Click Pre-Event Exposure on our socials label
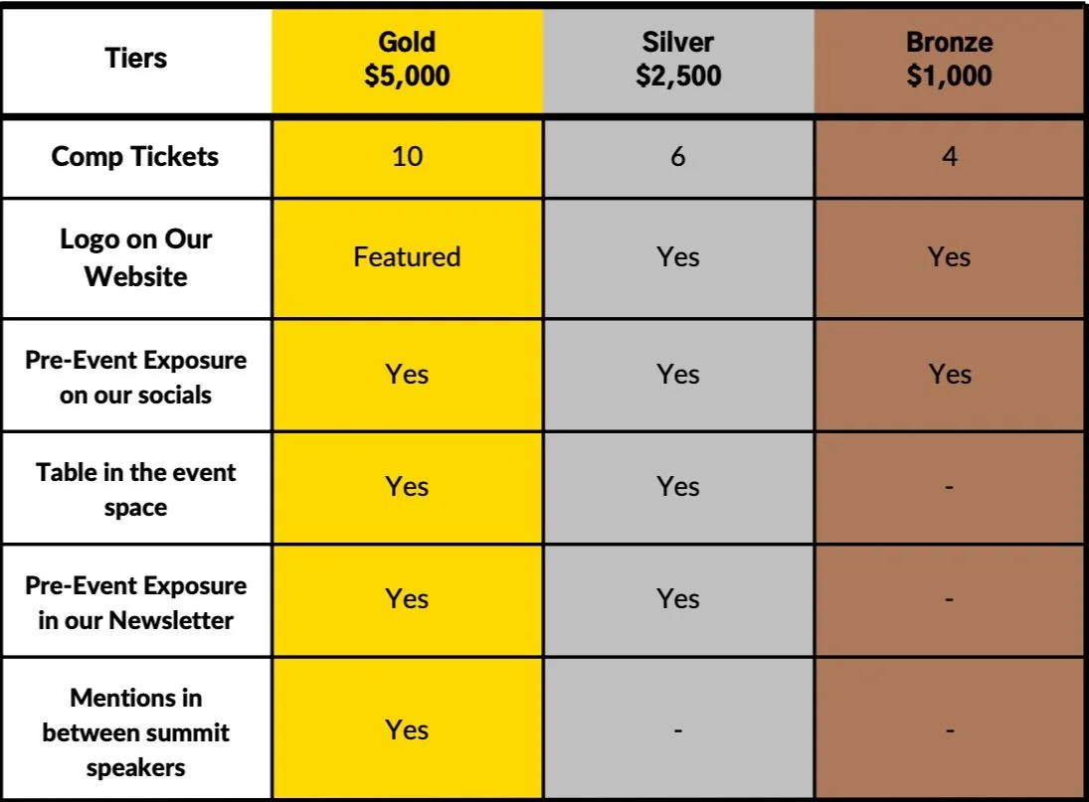The image size is (1089, 802). [x=136, y=378]
